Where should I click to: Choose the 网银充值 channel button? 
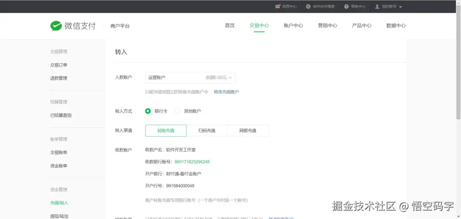[248, 131]
